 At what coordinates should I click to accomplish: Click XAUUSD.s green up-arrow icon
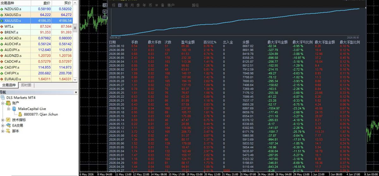(2, 21)
